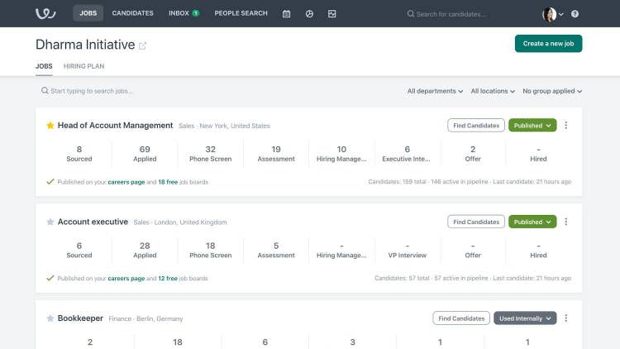This screenshot has height=349, width=620.
Task: Open the user avatar menu
Action: tap(552, 14)
